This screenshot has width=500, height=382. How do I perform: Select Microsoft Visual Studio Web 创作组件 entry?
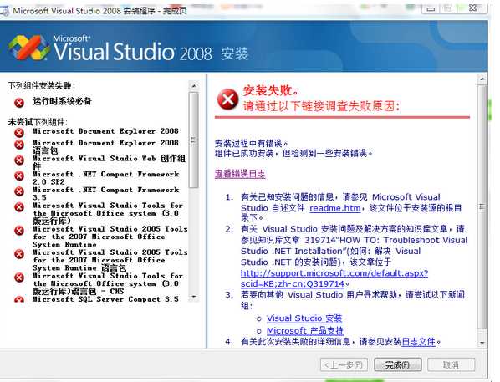(x=109, y=162)
